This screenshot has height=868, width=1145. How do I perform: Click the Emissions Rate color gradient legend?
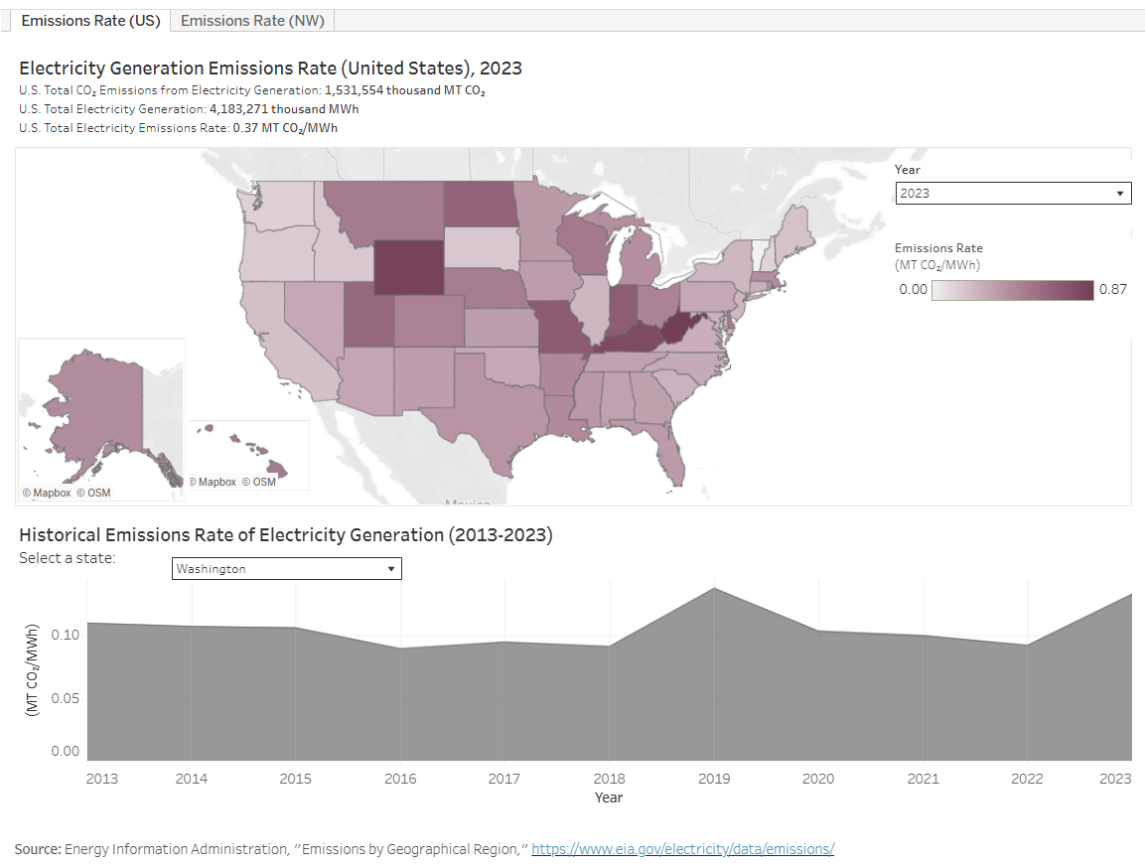[1012, 290]
